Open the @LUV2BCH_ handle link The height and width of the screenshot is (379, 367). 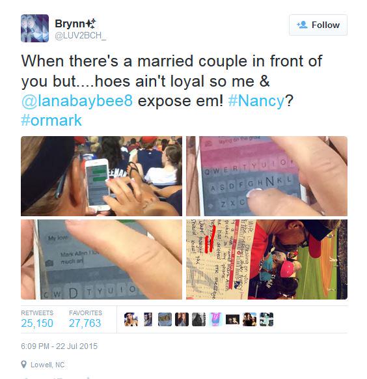pyautogui.click(x=80, y=36)
